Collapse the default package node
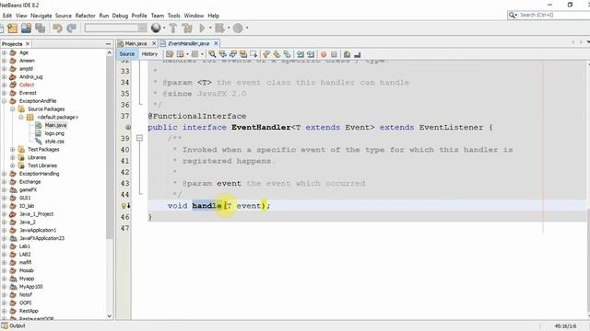Screen dimensions: 590x331 (x=21, y=117)
